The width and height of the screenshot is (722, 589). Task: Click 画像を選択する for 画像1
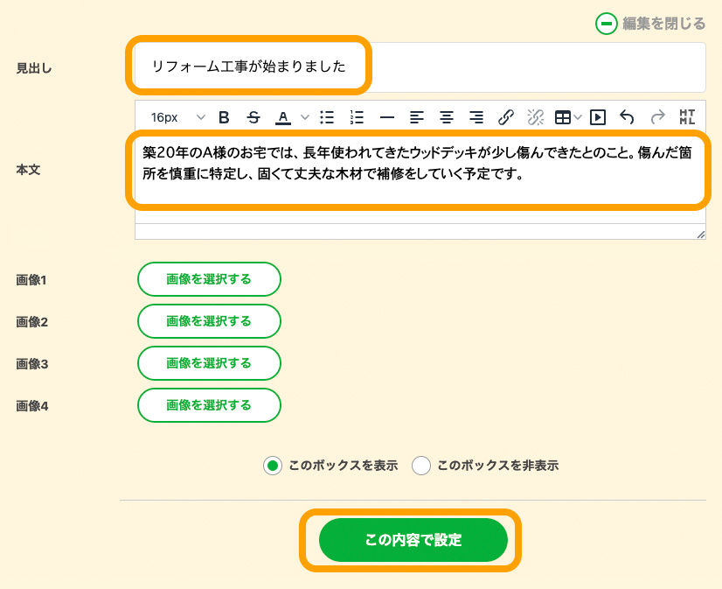click(x=209, y=279)
